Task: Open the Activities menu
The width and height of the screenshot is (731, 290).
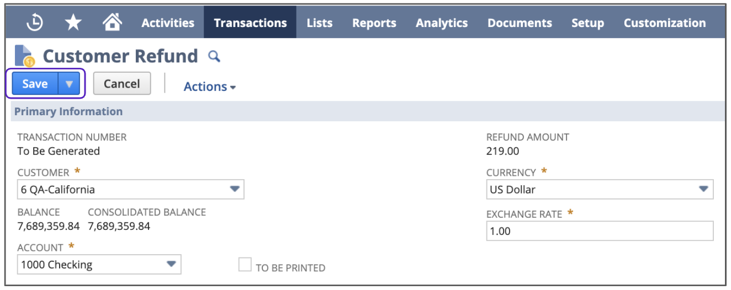Action: coord(168,23)
